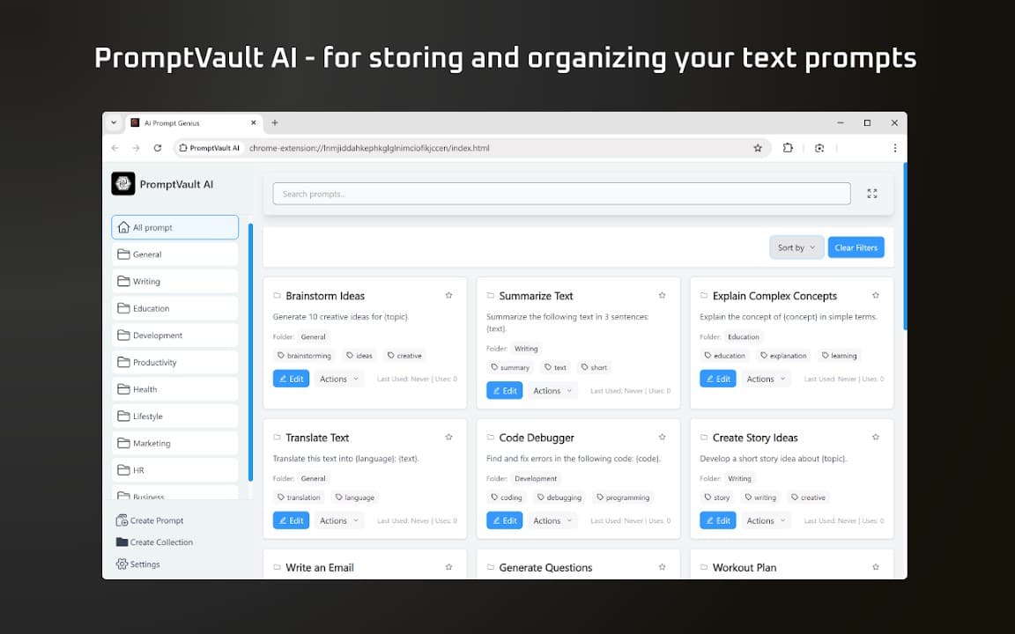
Task: Open the Health folder
Action: click(x=174, y=389)
